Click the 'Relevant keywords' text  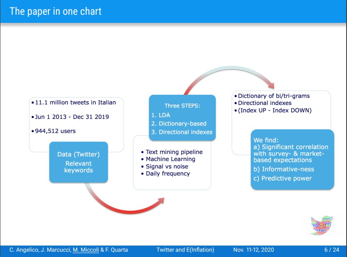(x=79, y=167)
